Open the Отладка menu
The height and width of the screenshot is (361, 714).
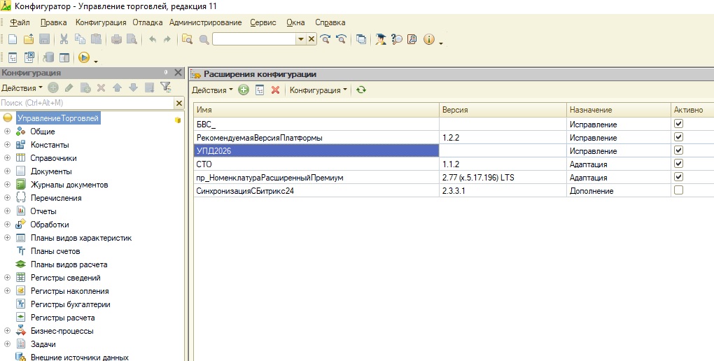148,22
